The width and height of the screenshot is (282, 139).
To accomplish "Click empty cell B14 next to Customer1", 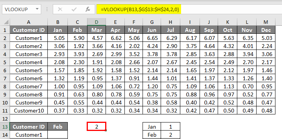I will [x=58, y=135].
